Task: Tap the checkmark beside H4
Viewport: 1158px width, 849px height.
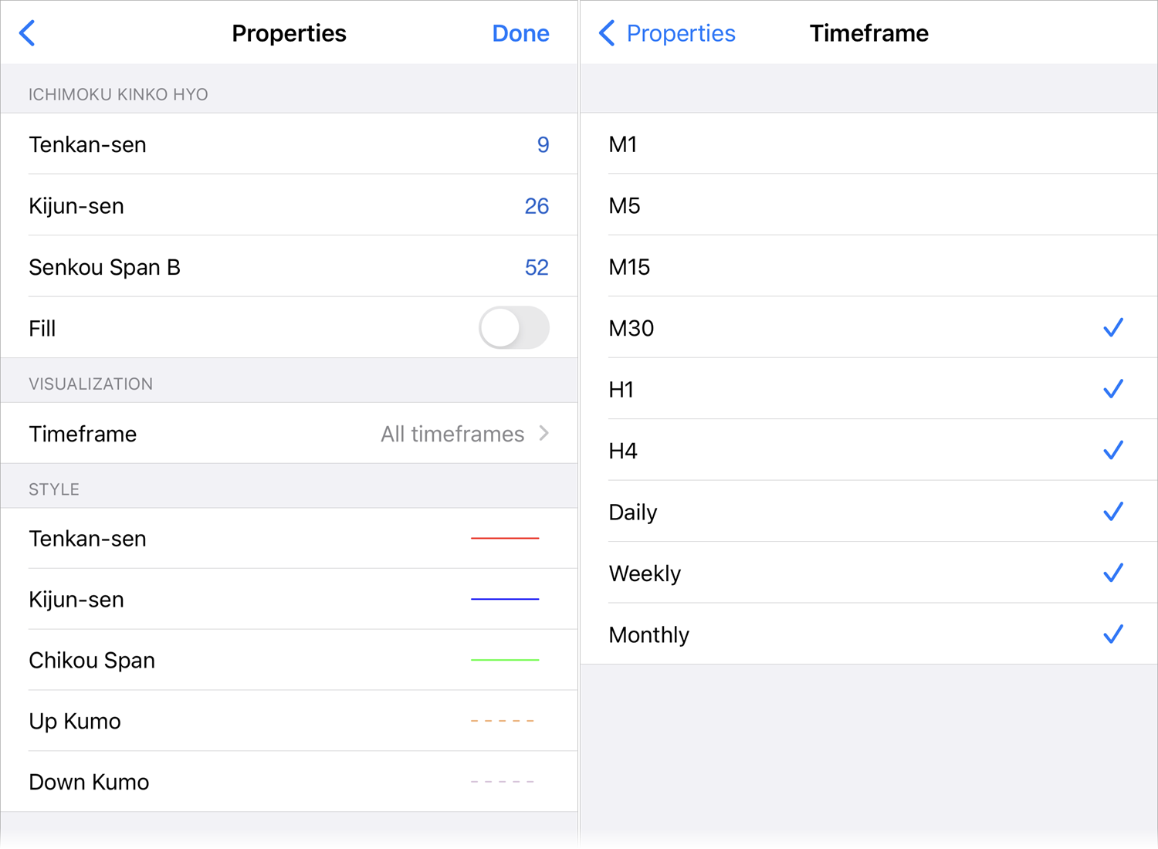Action: pyautogui.click(x=1113, y=450)
